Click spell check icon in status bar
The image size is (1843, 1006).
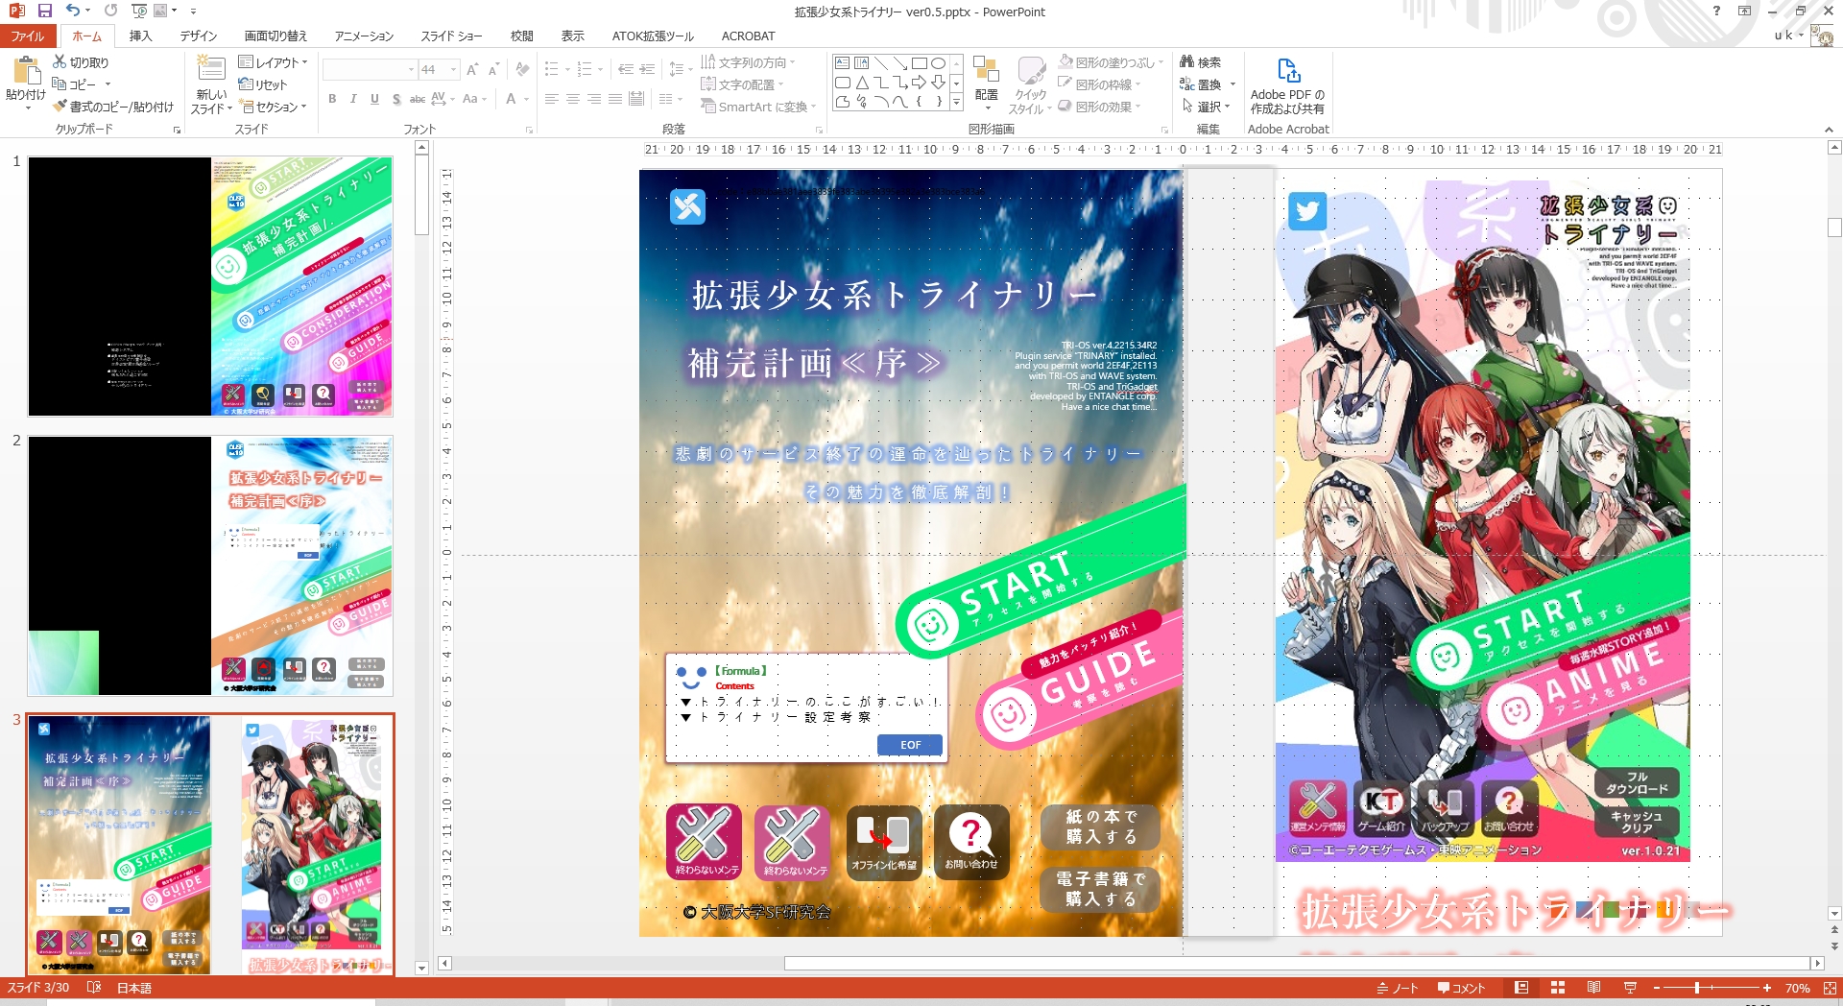pyautogui.click(x=93, y=988)
